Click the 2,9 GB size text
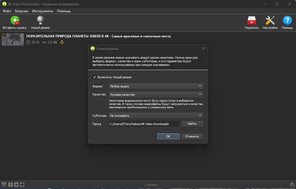The width and height of the screenshot is (296, 189). click(x=52, y=42)
